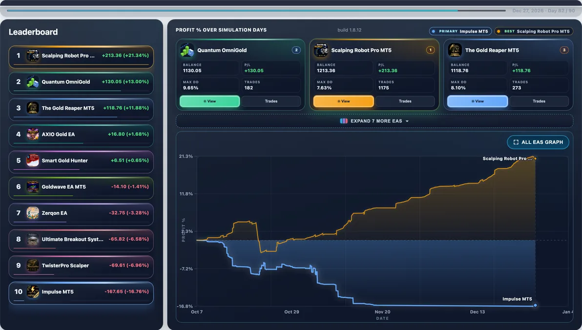582x330 pixels.
Task: View the Scalping Robot Pro MT5 chart
Action: (344, 102)
